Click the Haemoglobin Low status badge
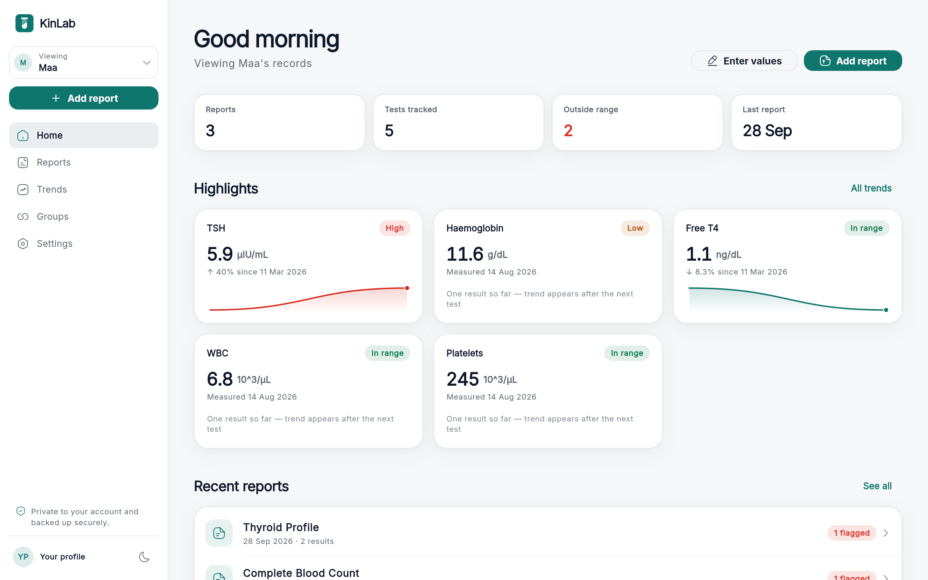Image resolution: width=928 pixels, height=580 pixels. (635, 228)
